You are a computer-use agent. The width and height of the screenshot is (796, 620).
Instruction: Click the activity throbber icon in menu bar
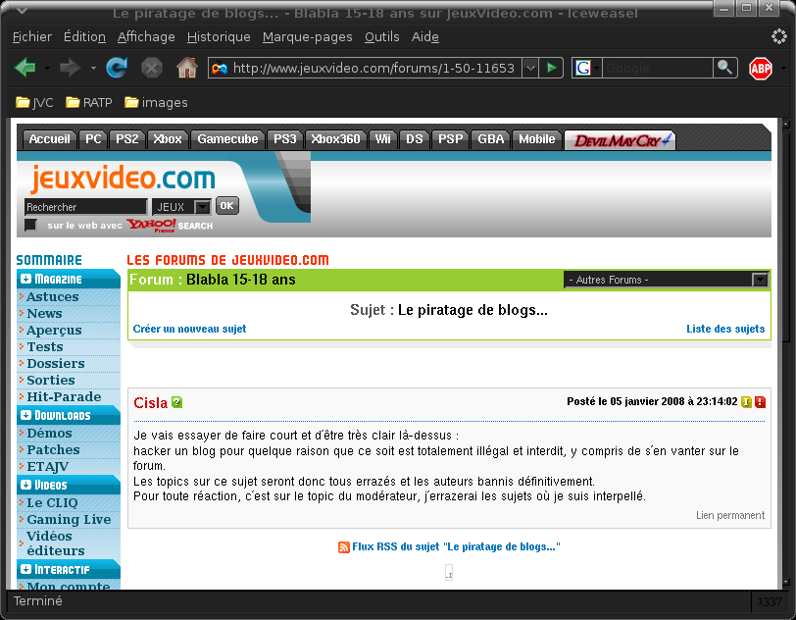click(778, 36)
